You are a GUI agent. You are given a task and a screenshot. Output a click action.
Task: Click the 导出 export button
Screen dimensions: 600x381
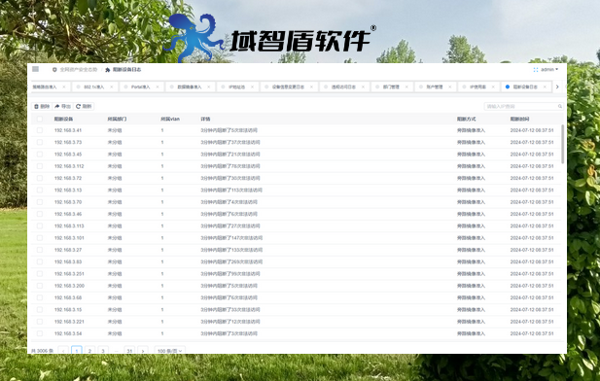63,106
